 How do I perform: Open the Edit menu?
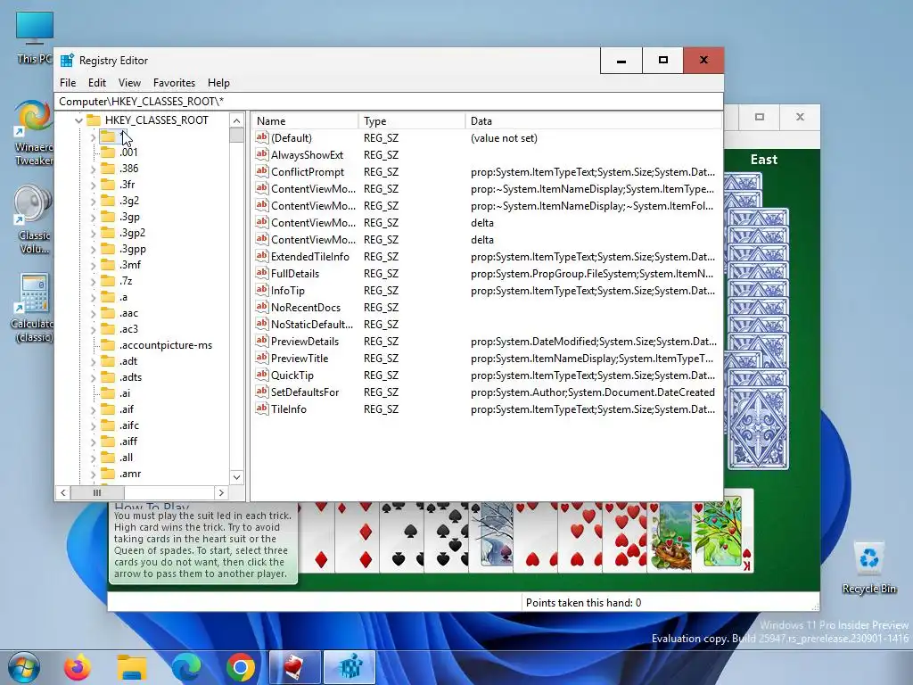96,83
